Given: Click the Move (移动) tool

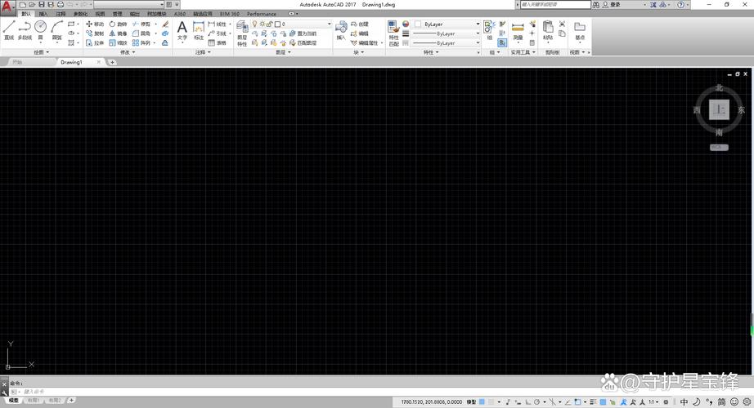Looking at the screenshot, I should pyautogui.click(x=95, y=24).
